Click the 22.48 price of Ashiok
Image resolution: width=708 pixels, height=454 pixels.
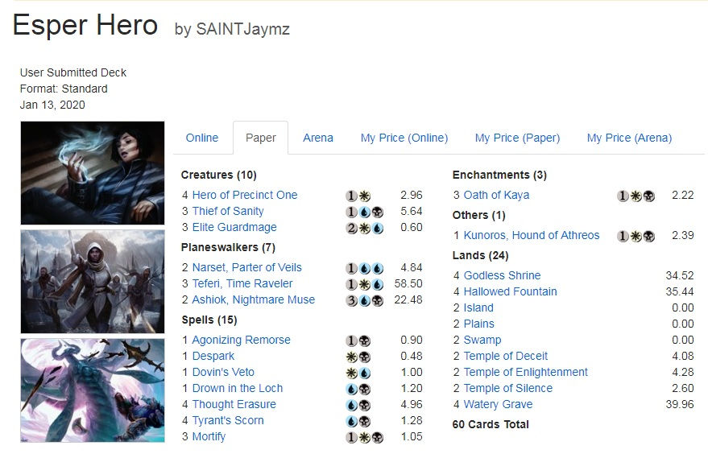click(x=408, y=299)
